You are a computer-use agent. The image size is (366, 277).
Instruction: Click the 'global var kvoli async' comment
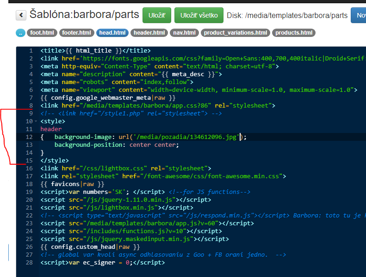click(163, 255)
